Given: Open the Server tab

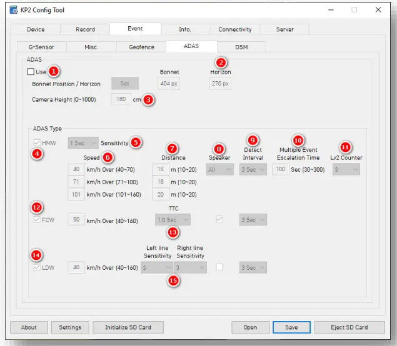Looking at the screenshot, I should click(285, 29).
